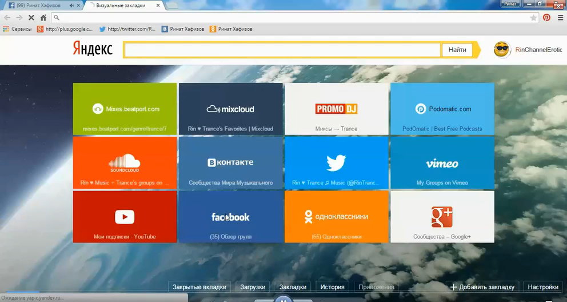Open the ВКонтакте bookmark tile

point(231,163)
